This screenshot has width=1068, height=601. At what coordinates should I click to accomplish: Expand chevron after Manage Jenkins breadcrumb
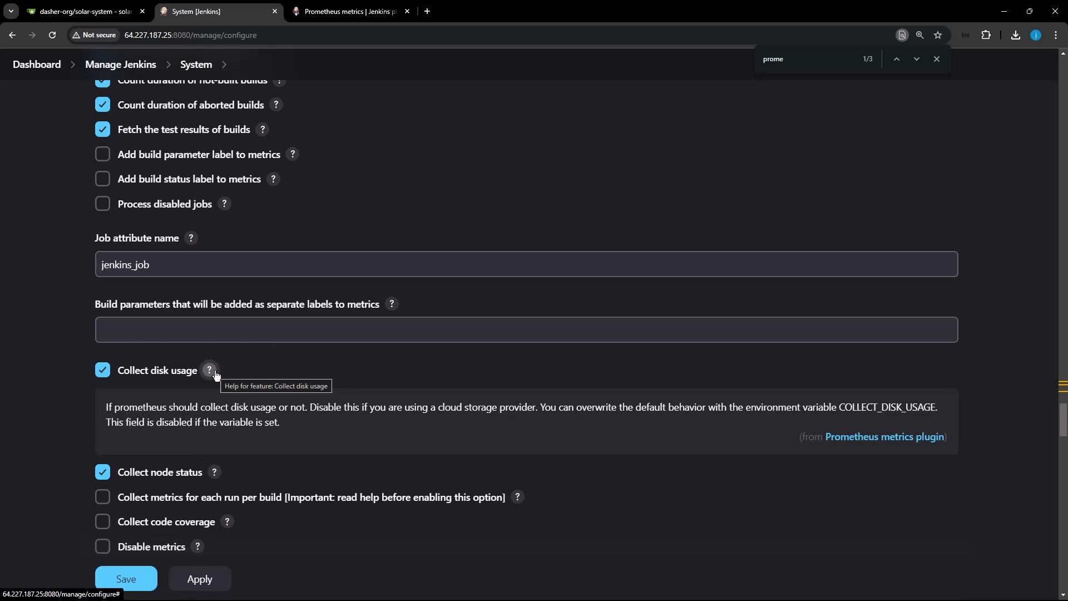point(168,65)
